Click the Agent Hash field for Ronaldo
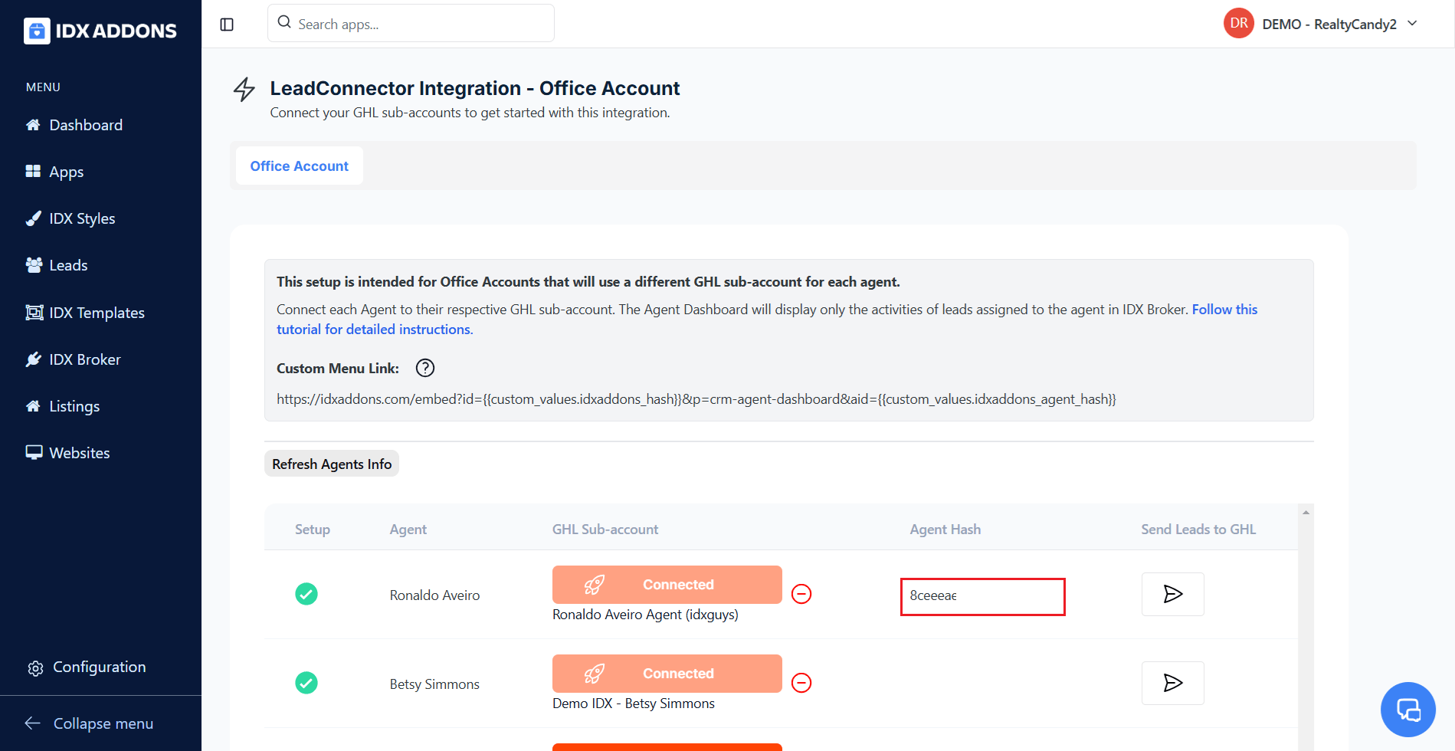The width and height of the screenshot is (1455, 751). [x=982, y=596]
